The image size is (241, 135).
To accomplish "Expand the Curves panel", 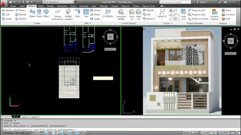I will pos(167,23).
